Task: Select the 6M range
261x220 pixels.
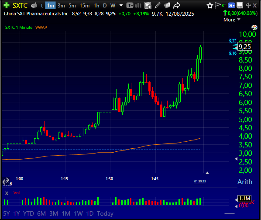Action: point(41,214)
